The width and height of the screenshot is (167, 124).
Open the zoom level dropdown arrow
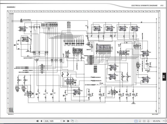point(163,121)
